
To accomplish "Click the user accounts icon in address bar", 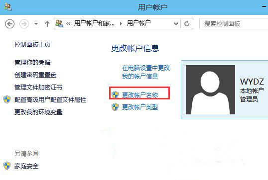I will [x=59, y=23].
